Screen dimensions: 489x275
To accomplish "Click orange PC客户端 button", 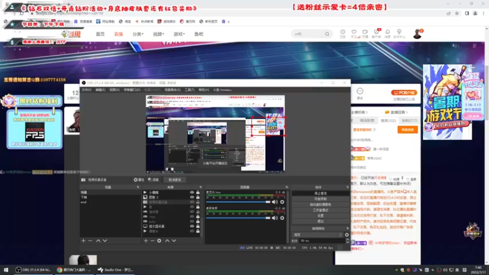I will [404, 93].
